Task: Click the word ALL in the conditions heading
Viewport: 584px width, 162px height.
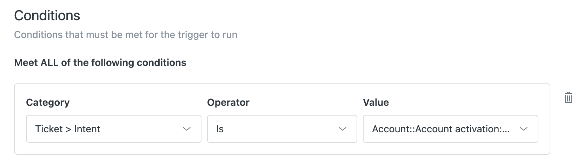Action: (x=49, y=63)
